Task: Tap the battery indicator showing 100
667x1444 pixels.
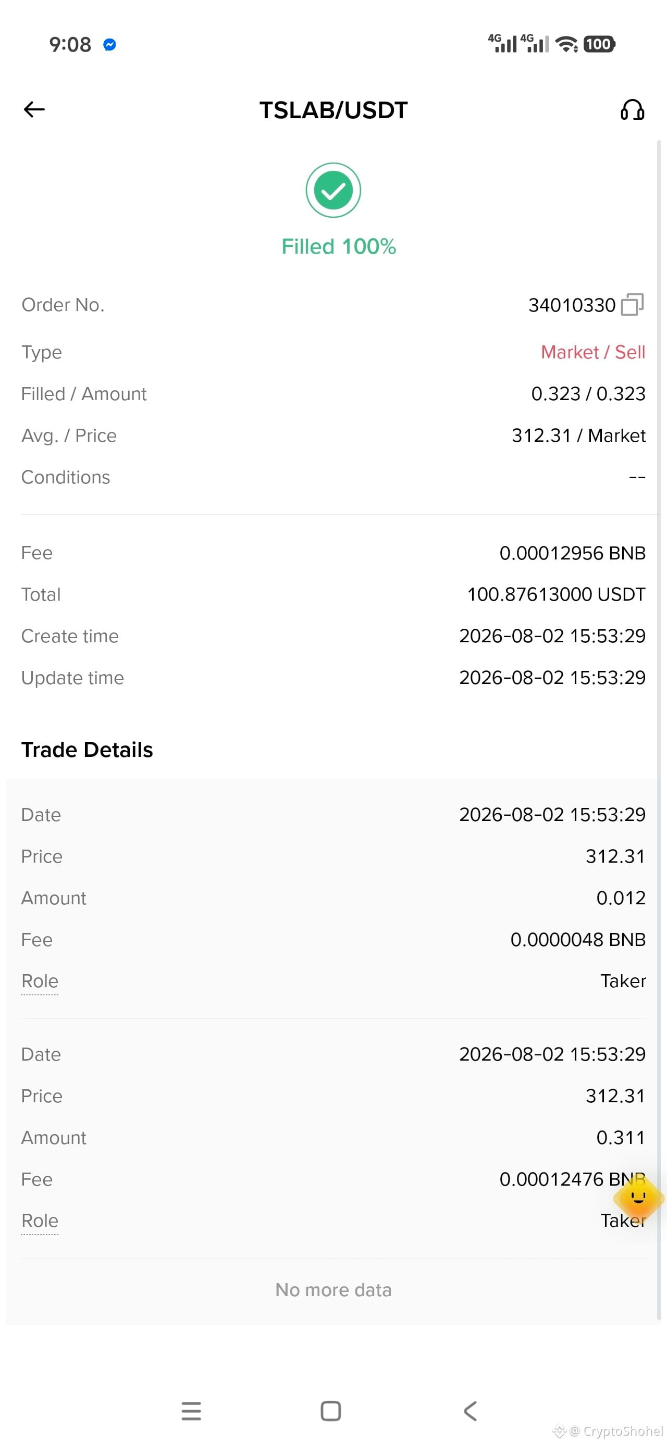Action: [599, 44]
